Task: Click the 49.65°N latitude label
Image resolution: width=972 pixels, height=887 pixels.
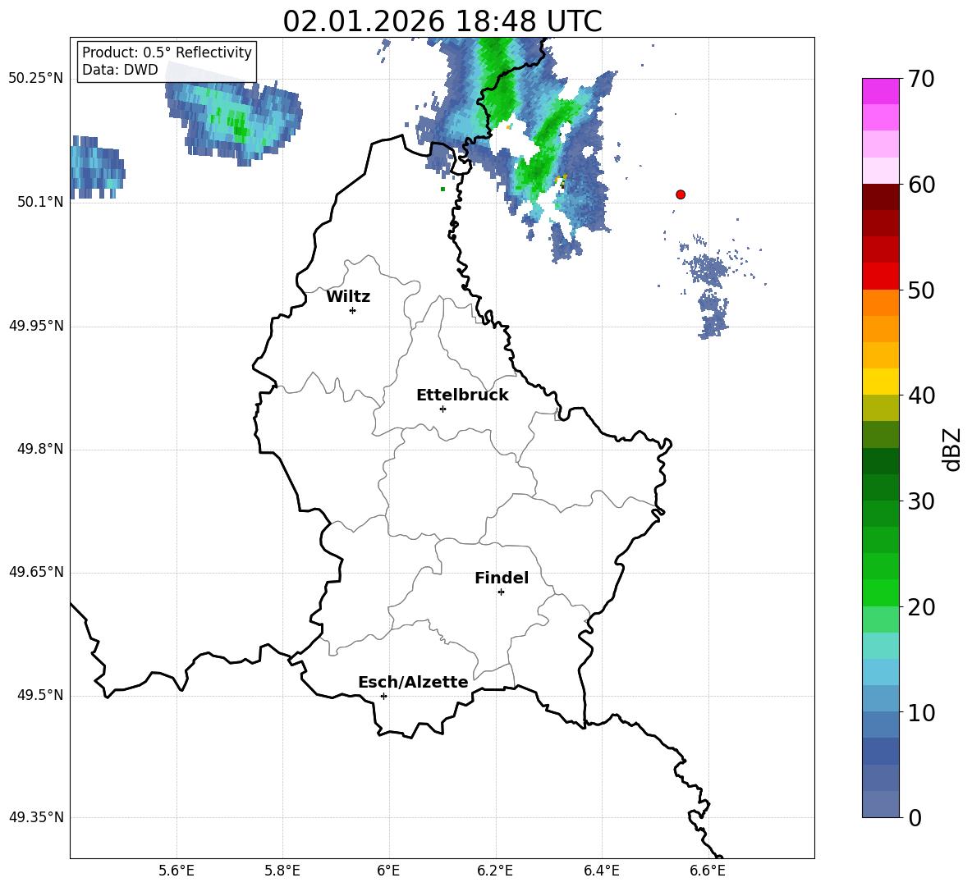Action: 36,572
